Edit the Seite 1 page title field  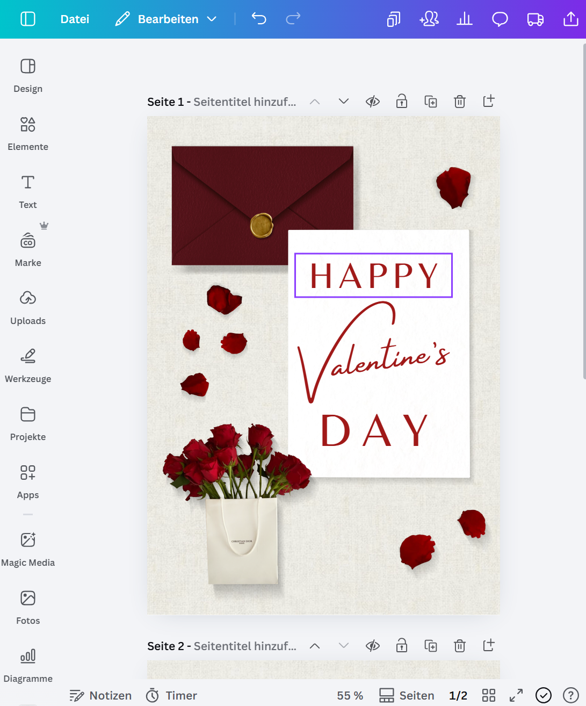[x=244, y=102]
